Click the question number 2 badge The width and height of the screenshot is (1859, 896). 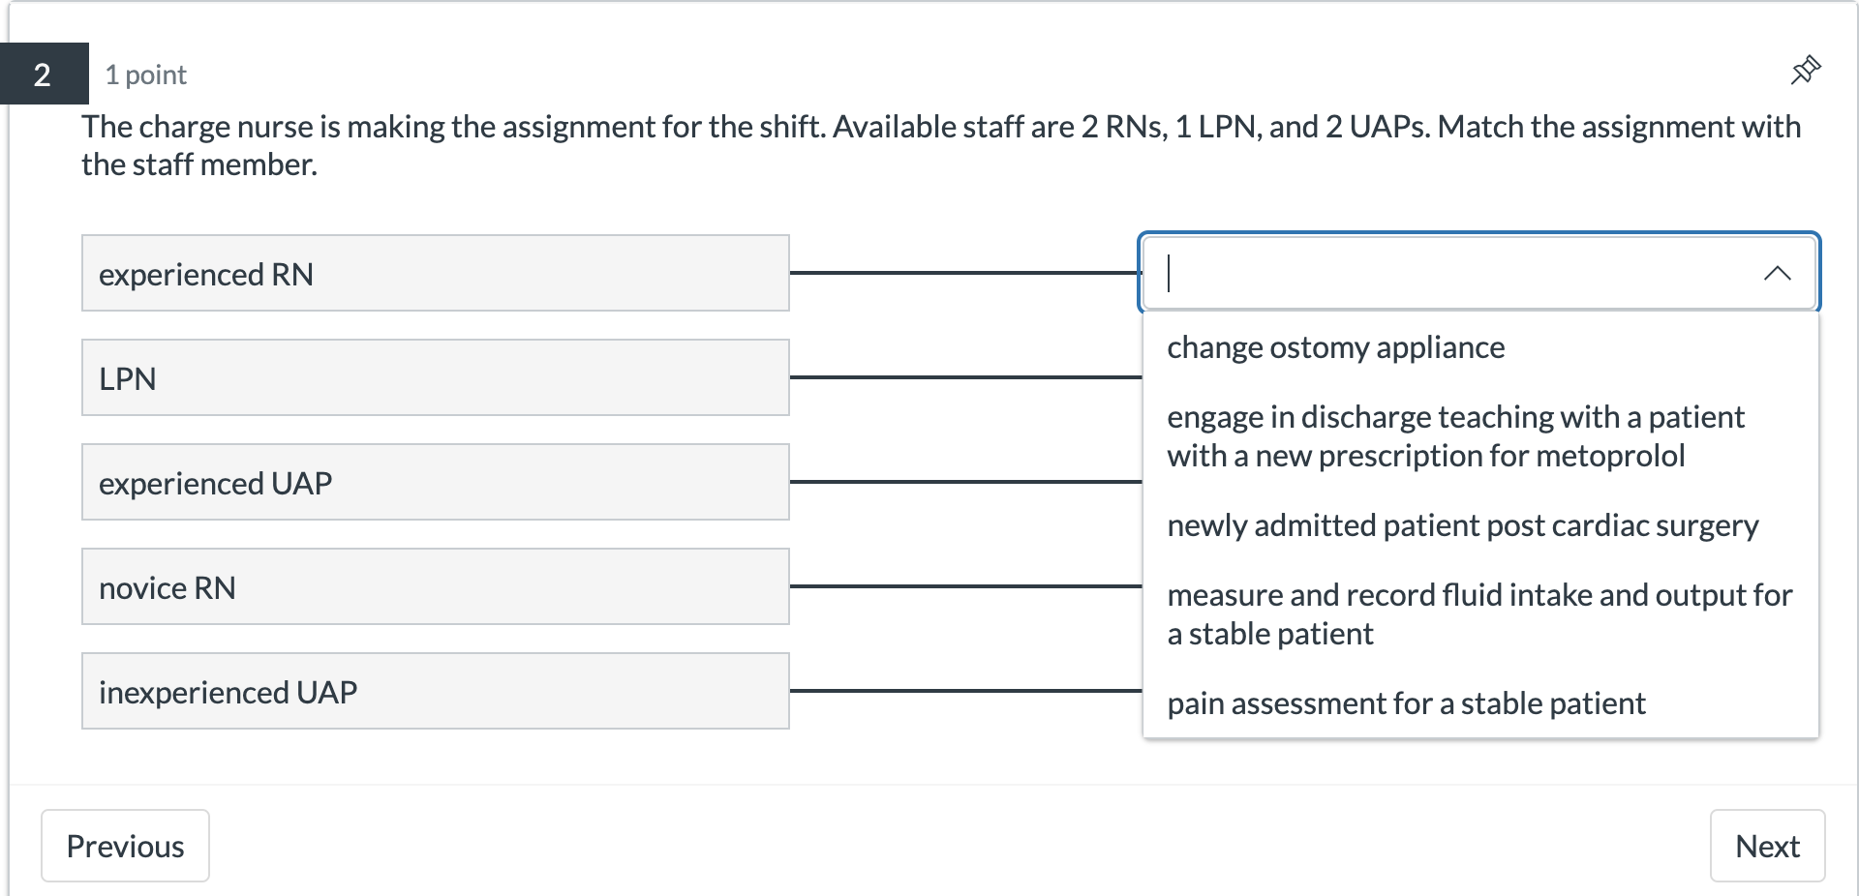[x=43, y=74]
